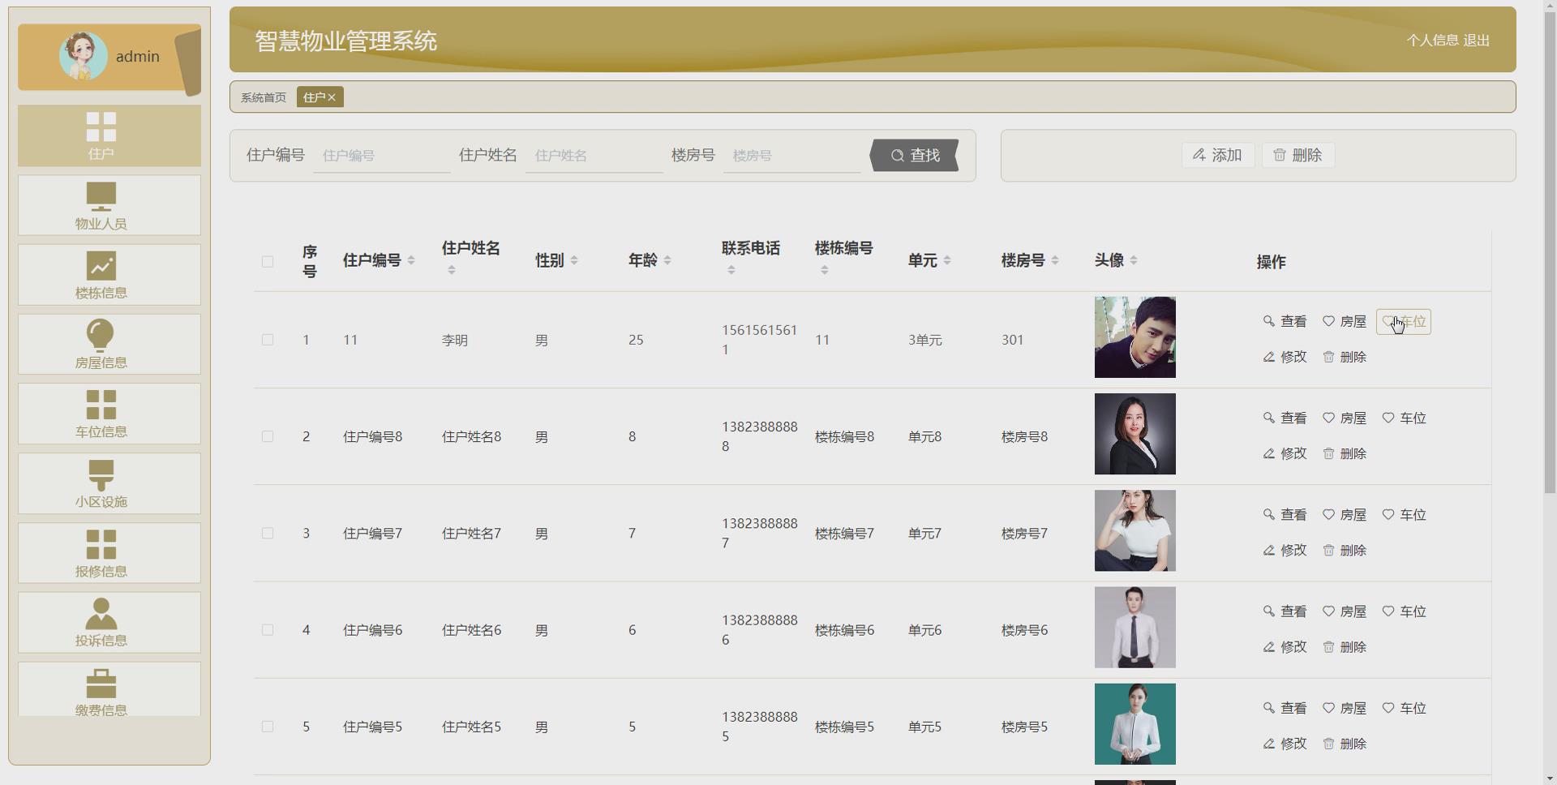This screenshot has height=785, width=1557.
Task: Check the row checkbox for 住户编号7
Action: 268,533
